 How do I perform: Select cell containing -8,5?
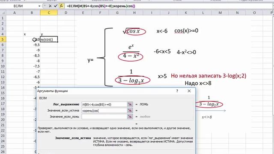[32, 56]
